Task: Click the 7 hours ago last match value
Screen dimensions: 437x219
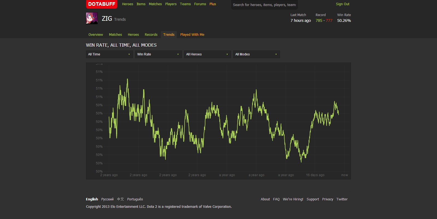Action: 301,20
